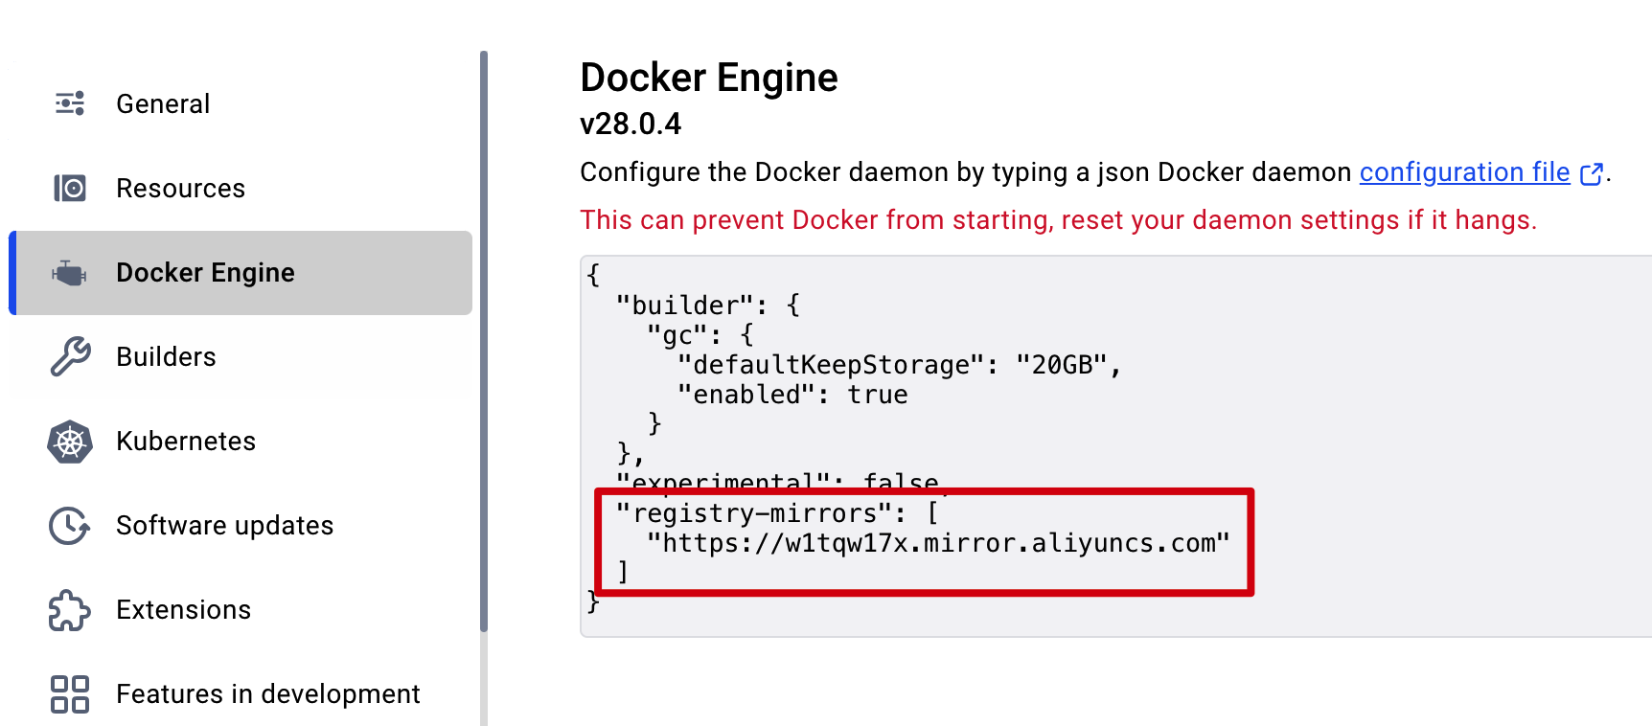Click the Docker Engine icon in sidebar
Viewport: 1652px width, 726px height.
point(70,273)
